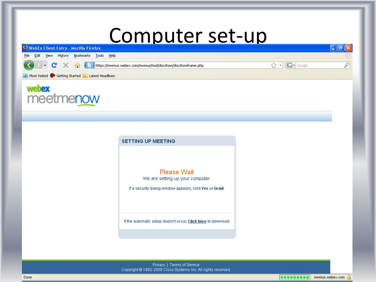The height and width of the screenshot is (282, 376).
Task: Open the Latest Headlines feed bookmark
Action: (99, 76)
